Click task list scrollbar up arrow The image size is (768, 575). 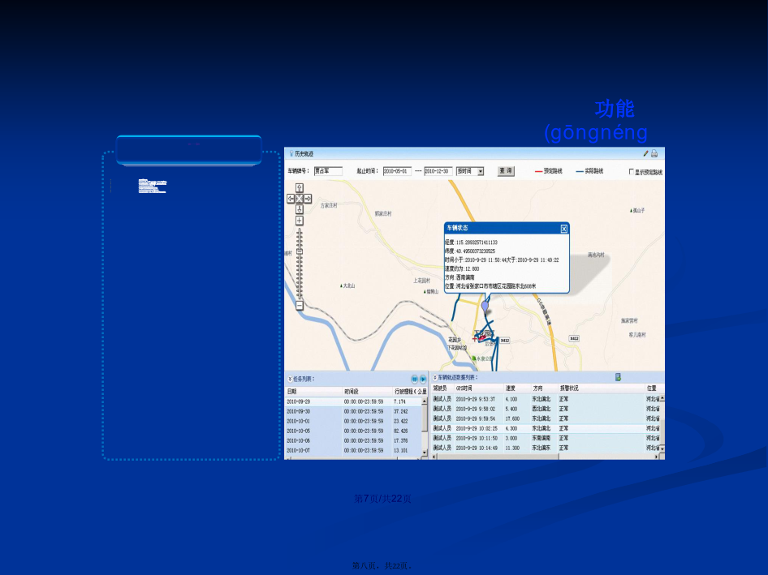(425, 401)
